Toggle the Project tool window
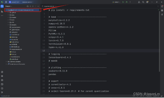Viewport: 164px width, 98px height. point(2,6)
